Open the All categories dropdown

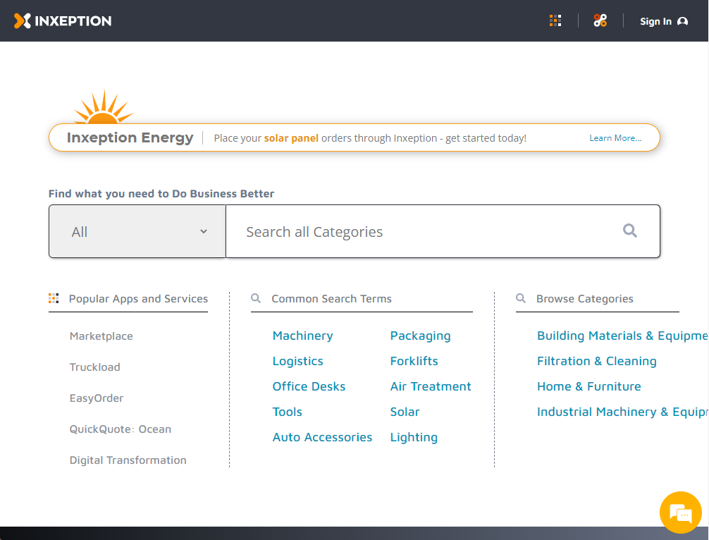136,231
